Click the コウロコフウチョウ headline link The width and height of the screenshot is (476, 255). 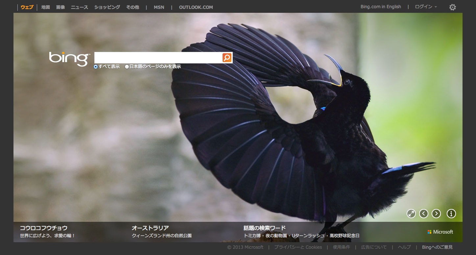(x=44, y=228)
